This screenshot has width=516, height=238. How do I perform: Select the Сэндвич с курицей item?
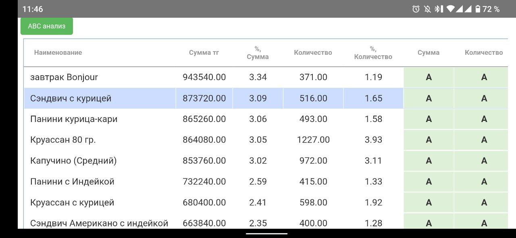[71, 98]
